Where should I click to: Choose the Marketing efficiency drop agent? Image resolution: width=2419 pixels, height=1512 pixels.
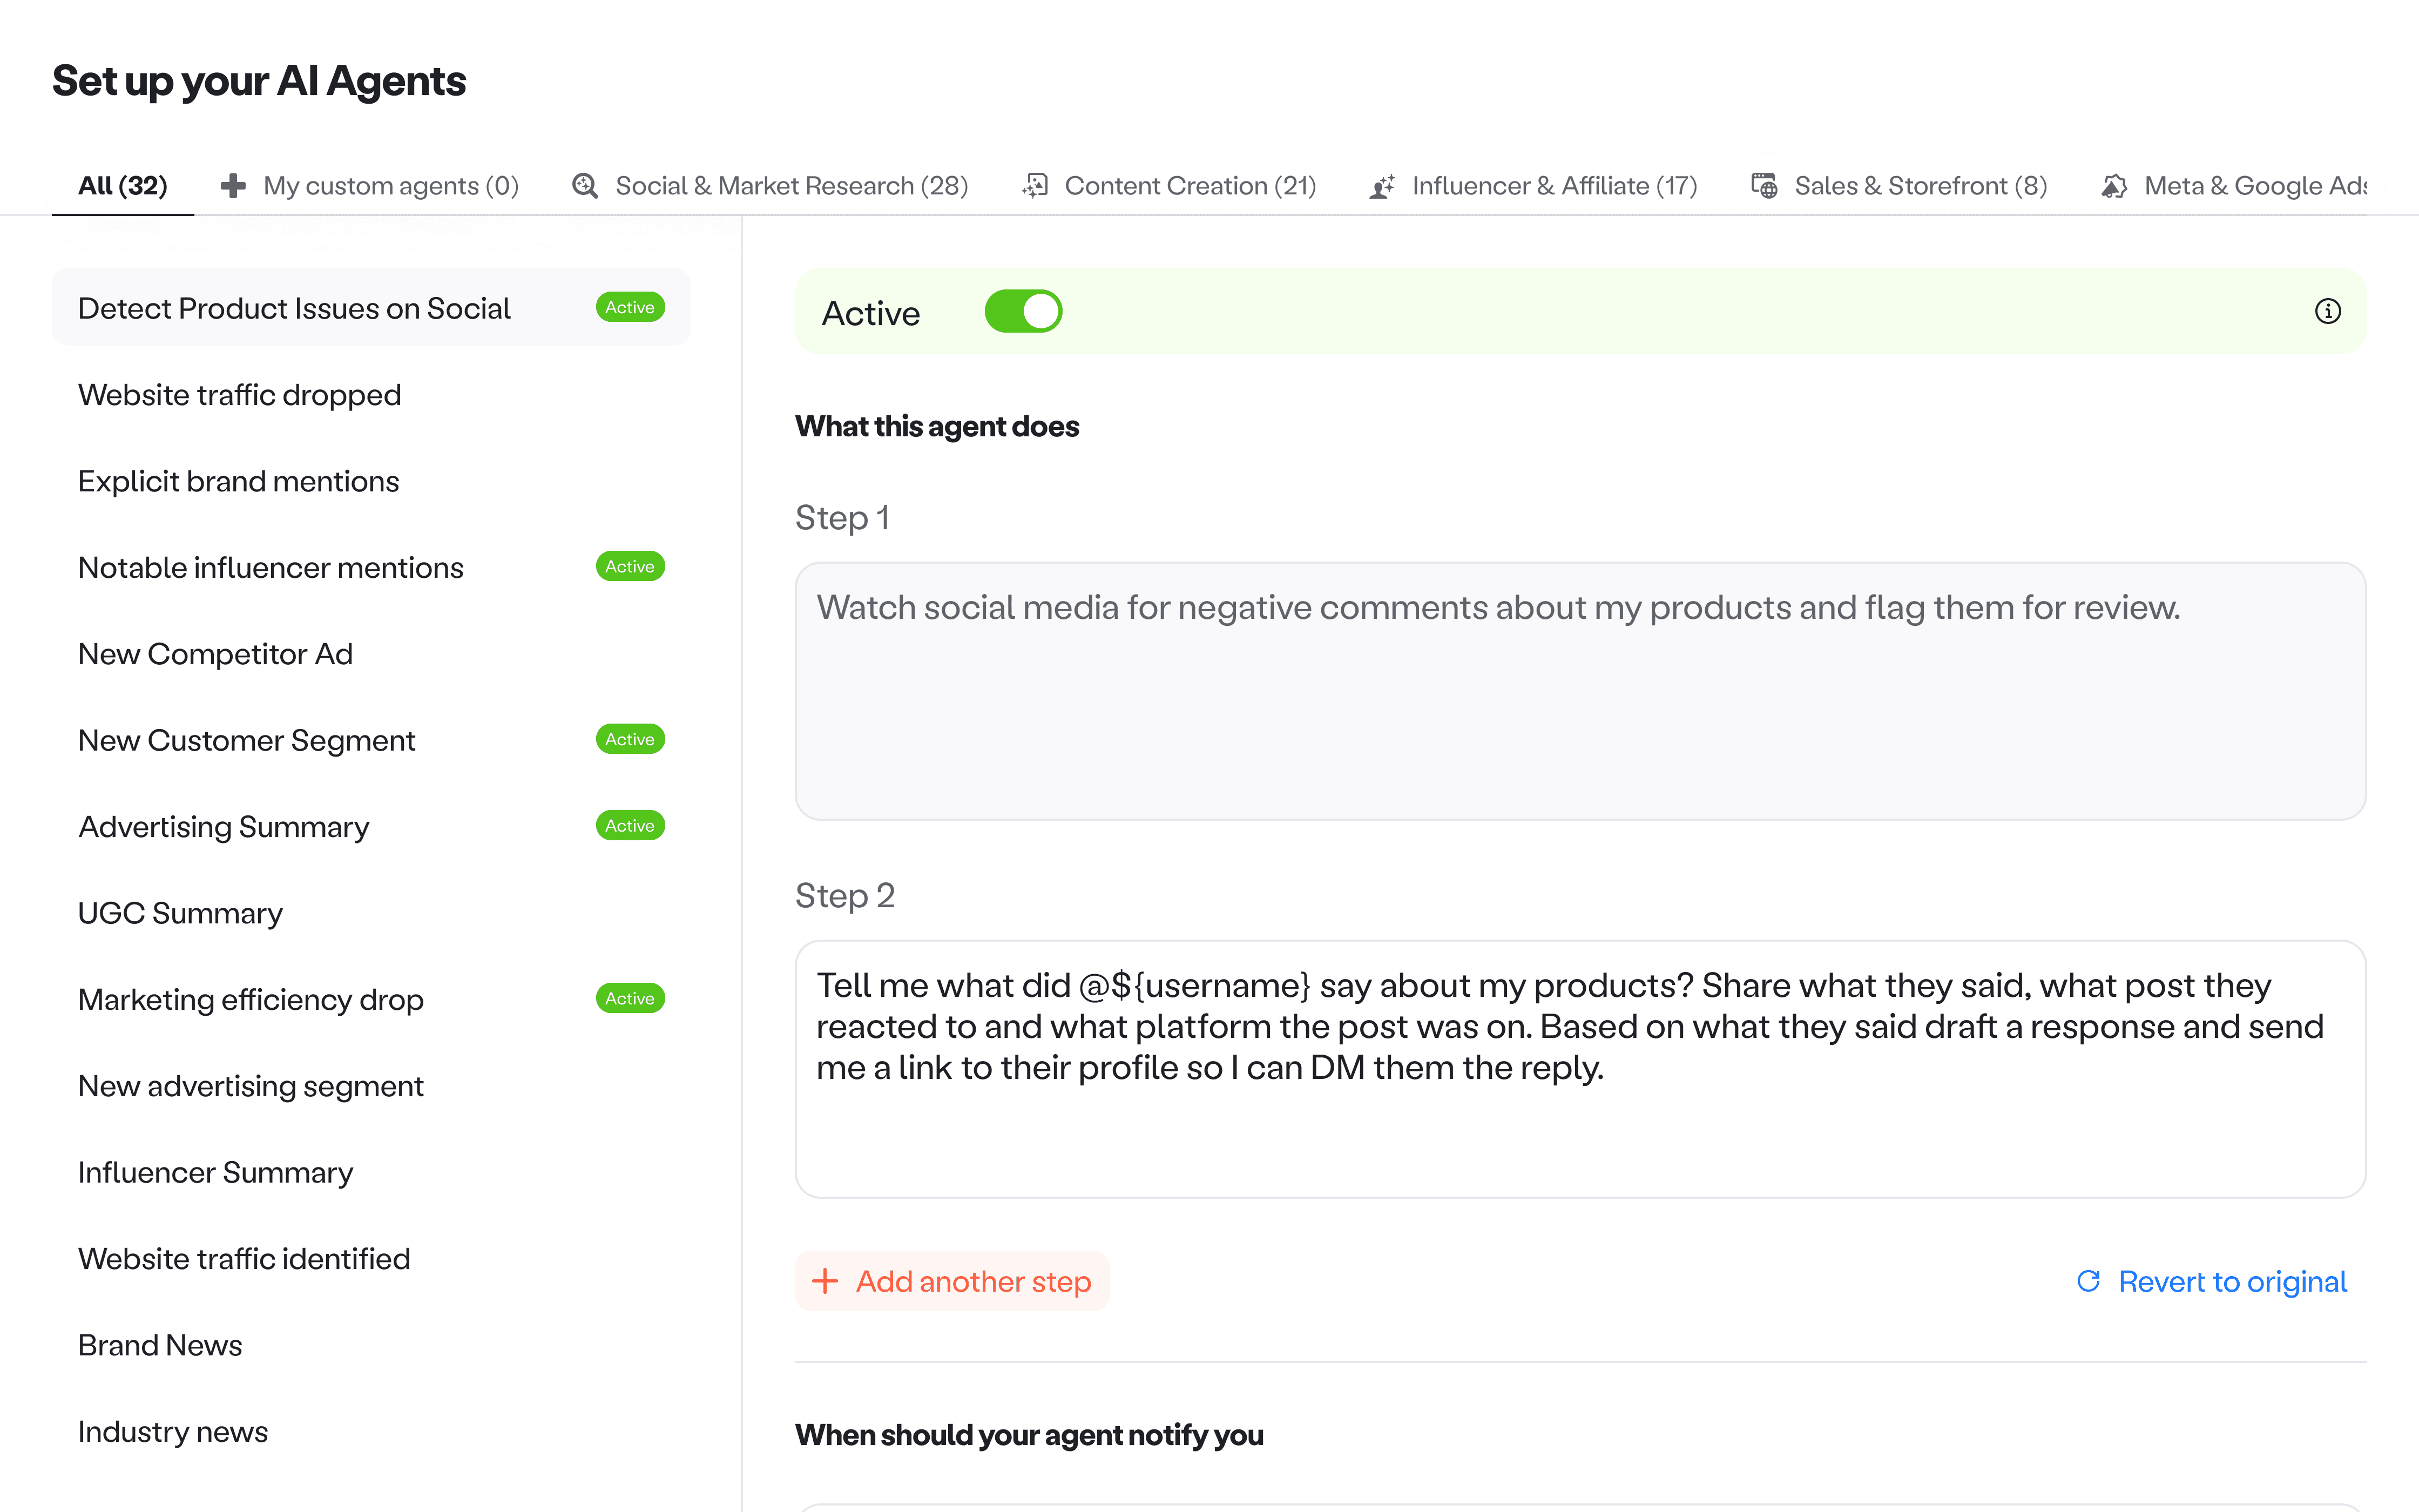pos(251,1000)
